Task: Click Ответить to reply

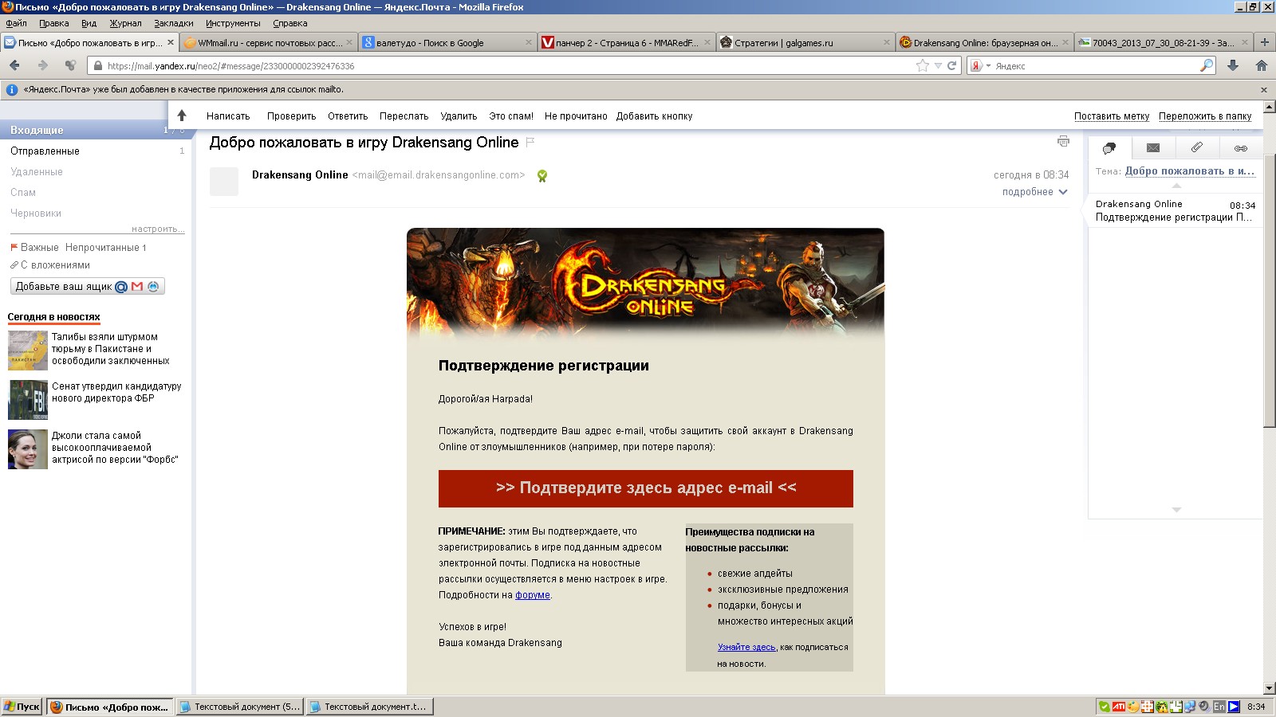Action: [x=348, y=116]
